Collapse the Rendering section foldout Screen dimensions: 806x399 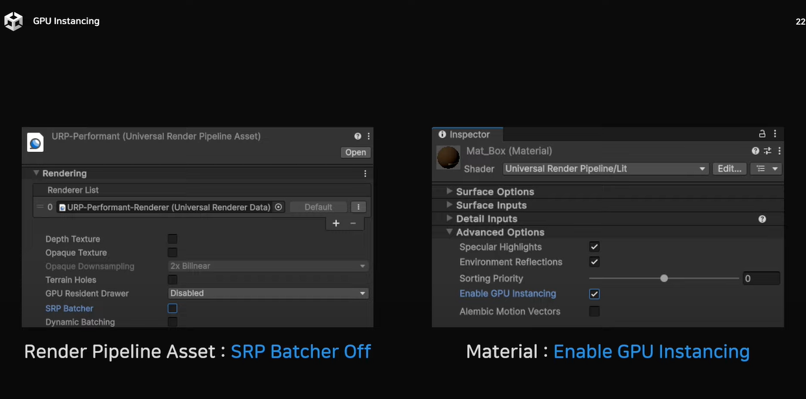pos(36,173)
